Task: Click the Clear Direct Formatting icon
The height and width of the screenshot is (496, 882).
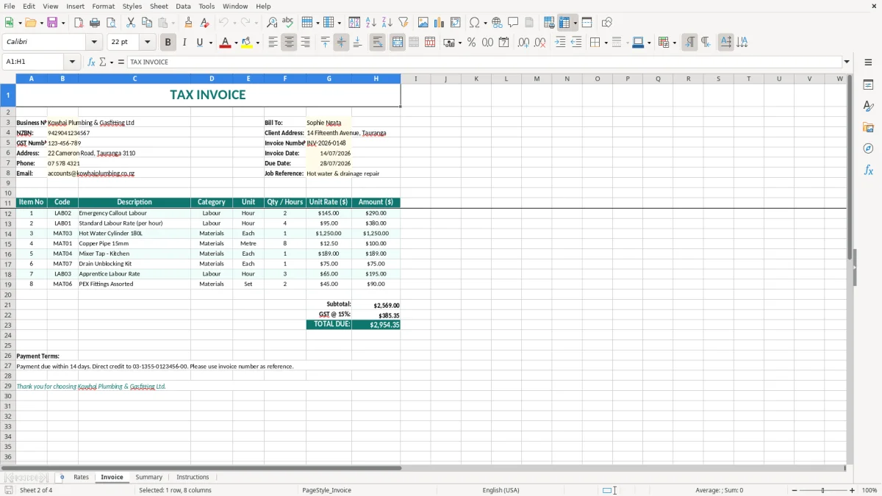Action: pos(205,23)
